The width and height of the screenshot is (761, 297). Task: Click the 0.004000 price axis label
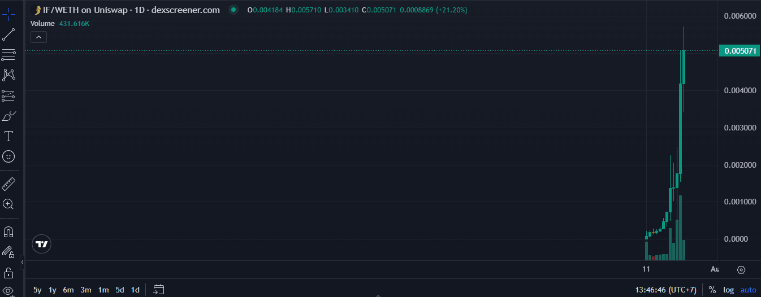tap(740, 90)
